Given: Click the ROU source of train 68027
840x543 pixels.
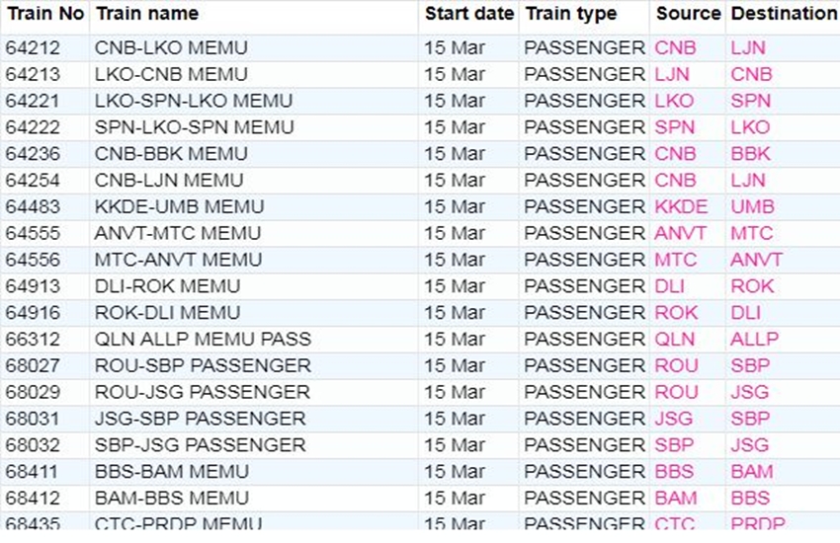Looking at the screenshot, I should point(676,366).
